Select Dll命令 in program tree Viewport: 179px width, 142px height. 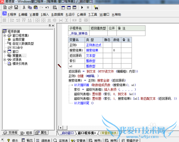pyautogui.click(x=18, y=47)
